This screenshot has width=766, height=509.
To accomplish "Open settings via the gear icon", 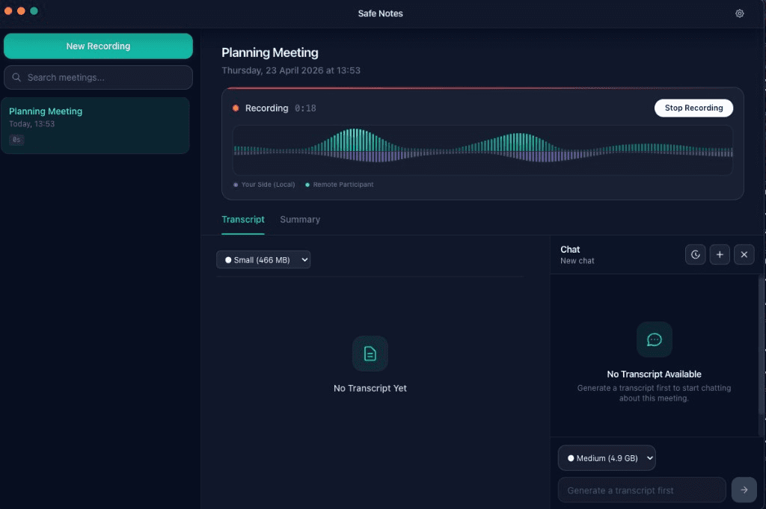I will click(740, 13).
